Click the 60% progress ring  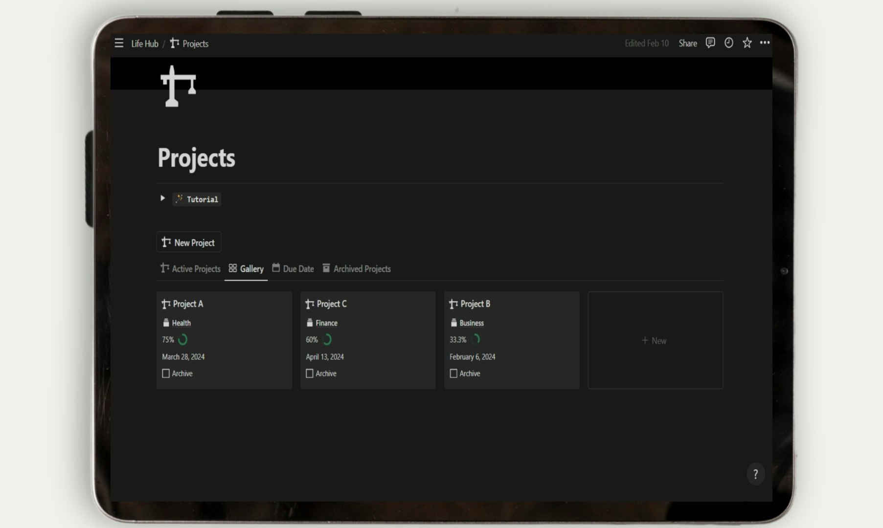click(327, 339)
